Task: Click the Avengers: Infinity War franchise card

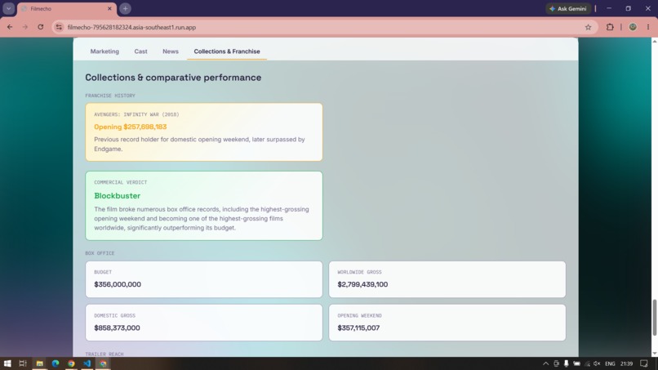Action: pyautogui.click(x=204, y=132)
